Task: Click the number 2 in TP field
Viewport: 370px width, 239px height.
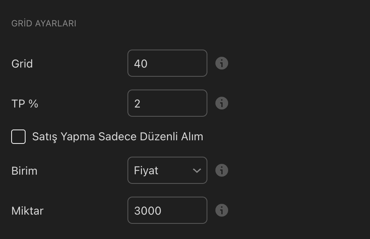Action: pos(137,104)
